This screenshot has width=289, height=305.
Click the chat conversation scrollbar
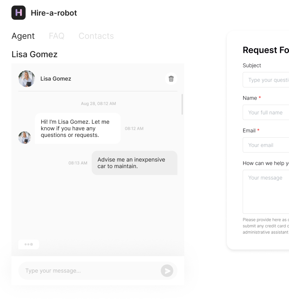point(183,104)
